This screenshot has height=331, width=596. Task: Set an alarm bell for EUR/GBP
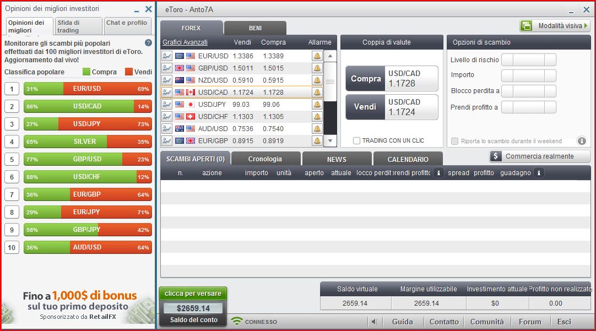[317, 141]
